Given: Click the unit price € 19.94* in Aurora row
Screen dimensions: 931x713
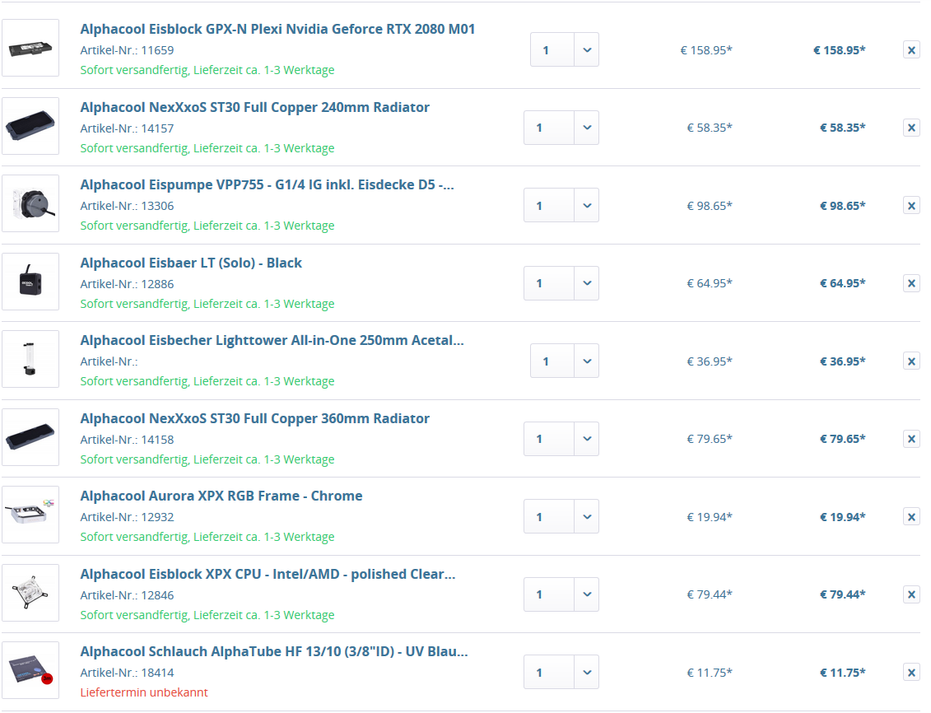Looking at the screenshot, I should point(710,517).
